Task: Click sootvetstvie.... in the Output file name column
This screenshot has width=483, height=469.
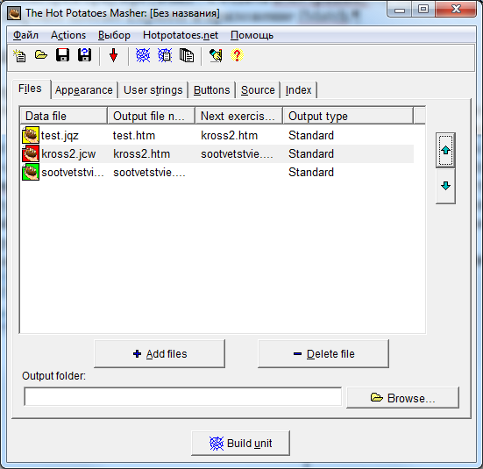Action: [149, 172]
